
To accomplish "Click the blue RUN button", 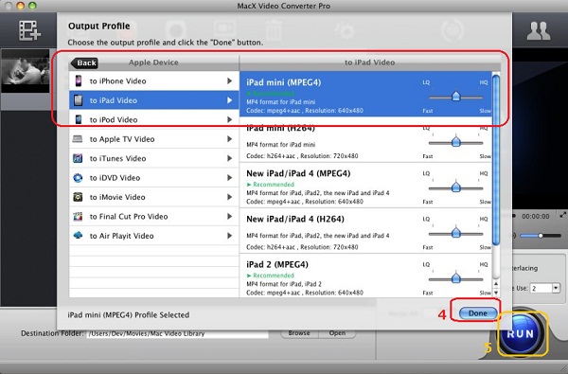I will 520,333.
